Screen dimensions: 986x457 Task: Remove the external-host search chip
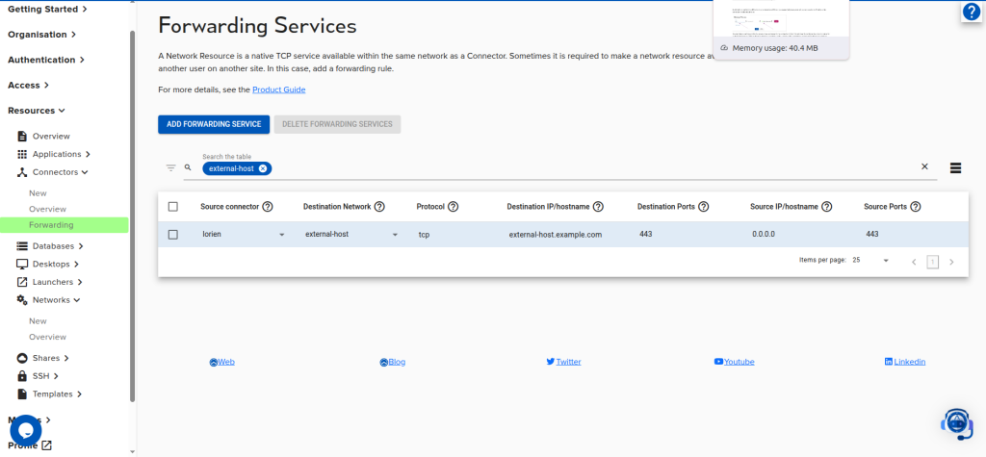click(262, 168)
